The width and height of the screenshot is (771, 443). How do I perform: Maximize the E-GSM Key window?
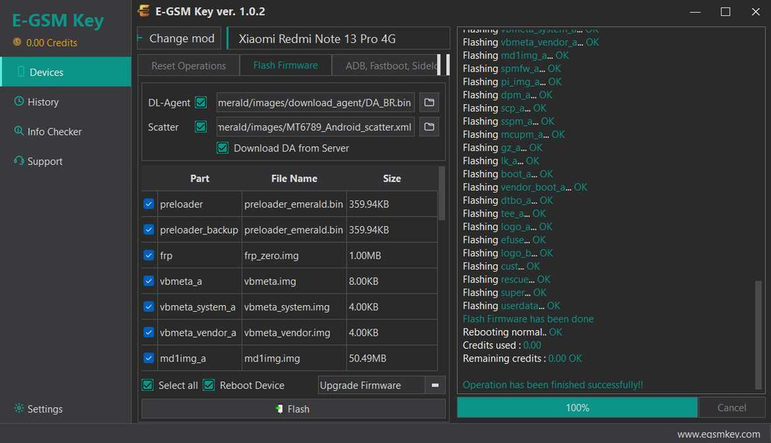pyautogui.click(x=725, y=11)
